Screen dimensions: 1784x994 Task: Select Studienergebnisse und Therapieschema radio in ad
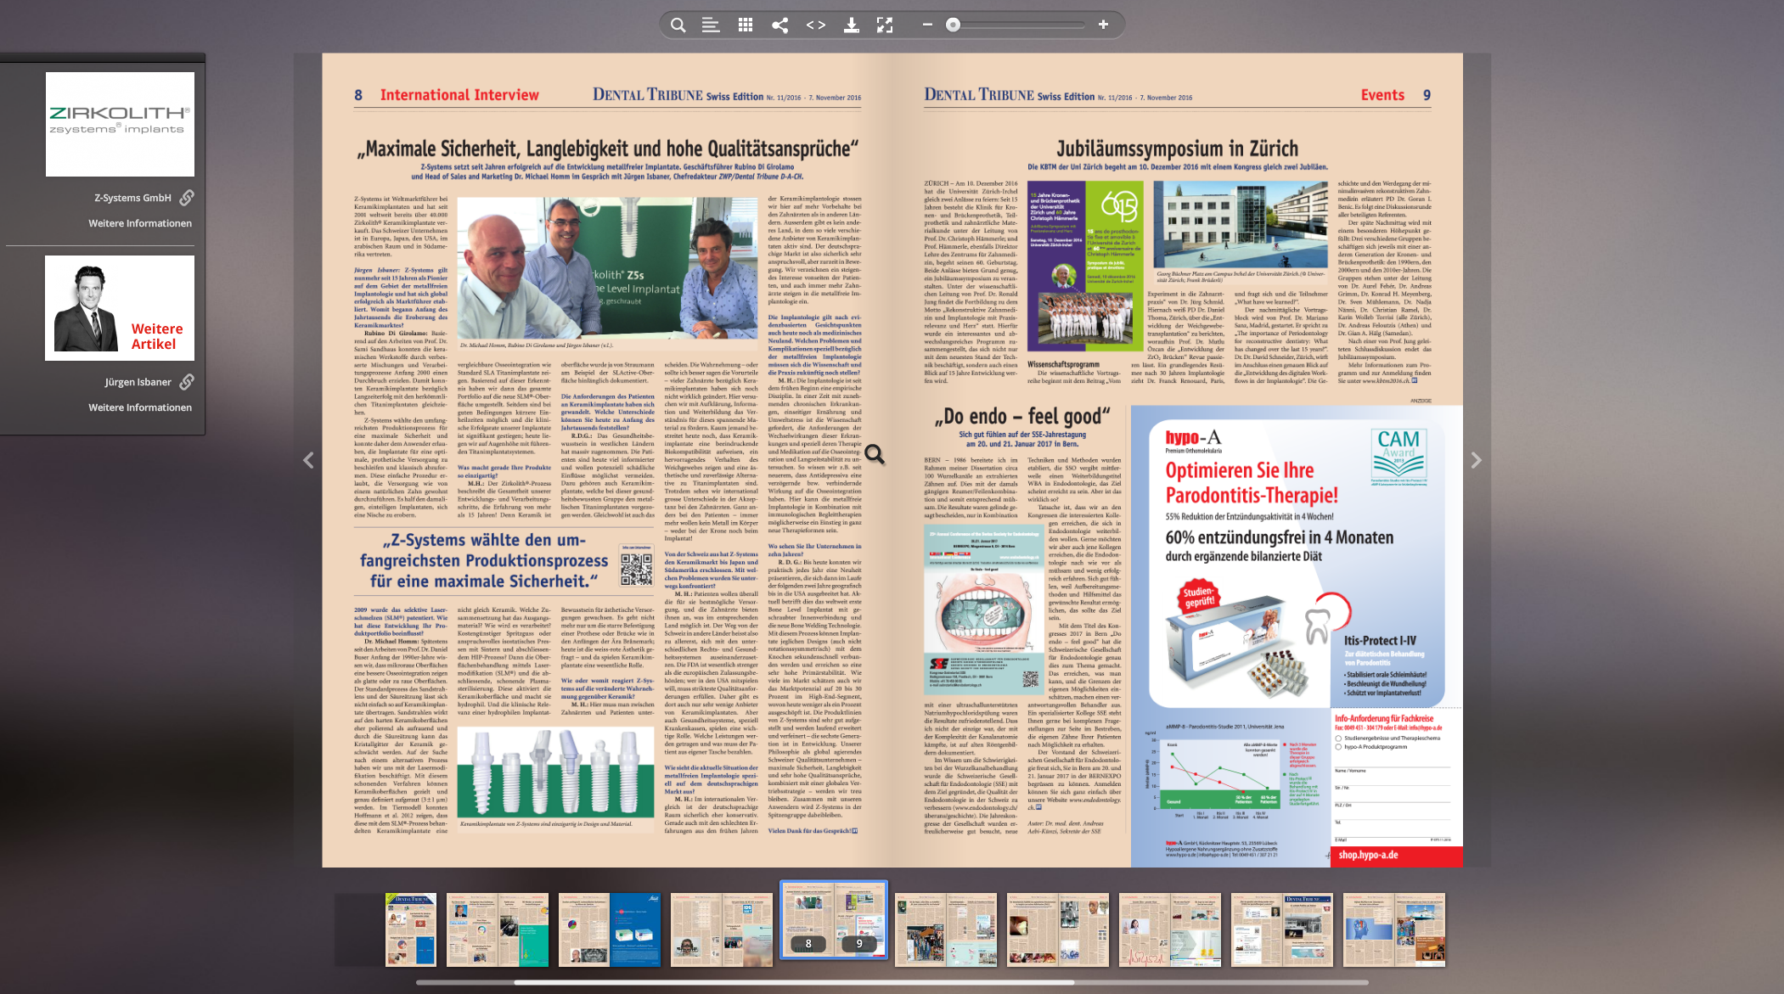click(1339, 738)
